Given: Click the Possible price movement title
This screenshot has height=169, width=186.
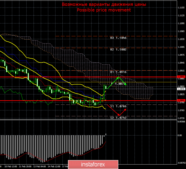Looking at the screenshot, I should (104, 10).
